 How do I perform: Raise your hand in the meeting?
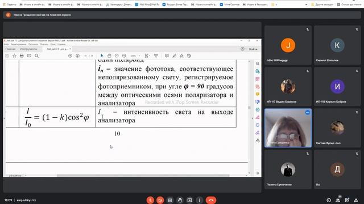(180, 200)
